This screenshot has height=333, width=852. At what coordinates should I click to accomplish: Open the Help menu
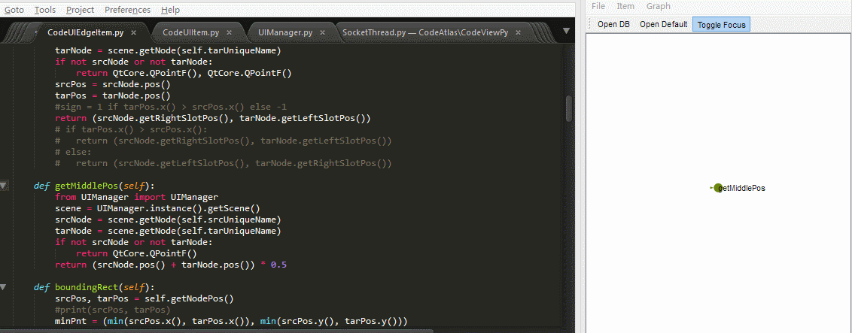click(x=171, y=10)
